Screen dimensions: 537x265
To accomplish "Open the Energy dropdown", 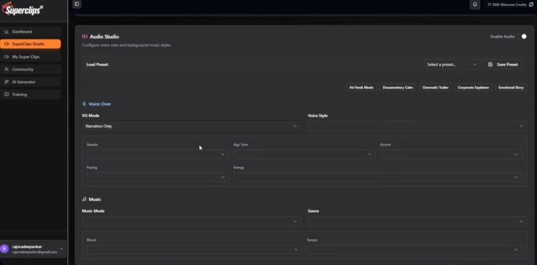I will tap(378, 177).
